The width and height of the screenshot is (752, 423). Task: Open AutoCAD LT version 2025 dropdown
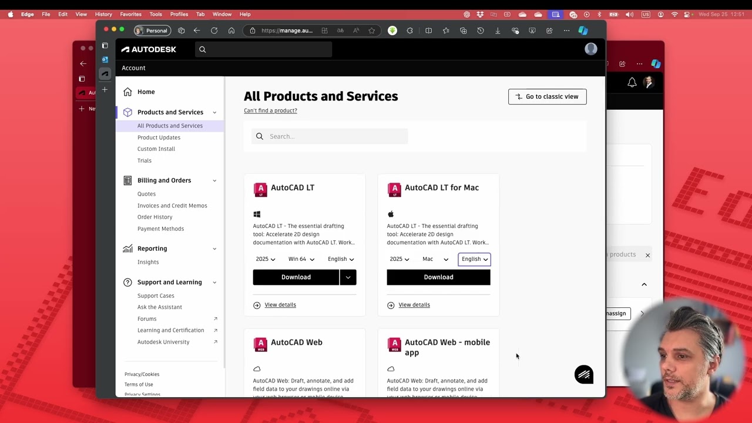pyautogui.click(x=266, y=259)
